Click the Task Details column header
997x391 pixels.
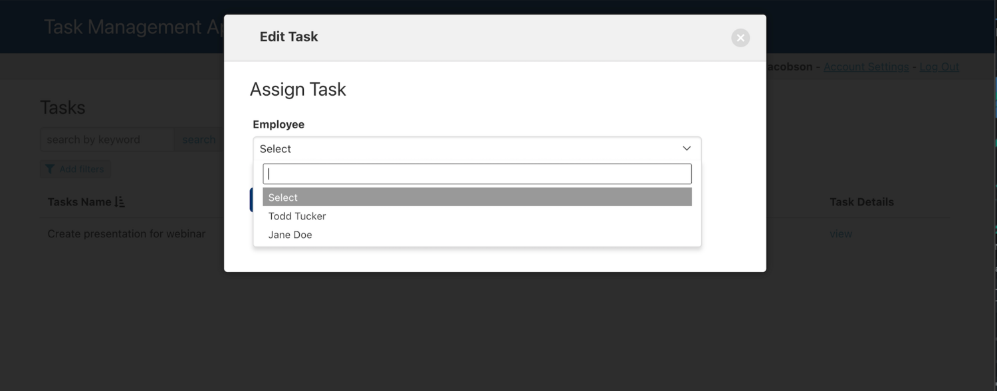click(861, 201)
